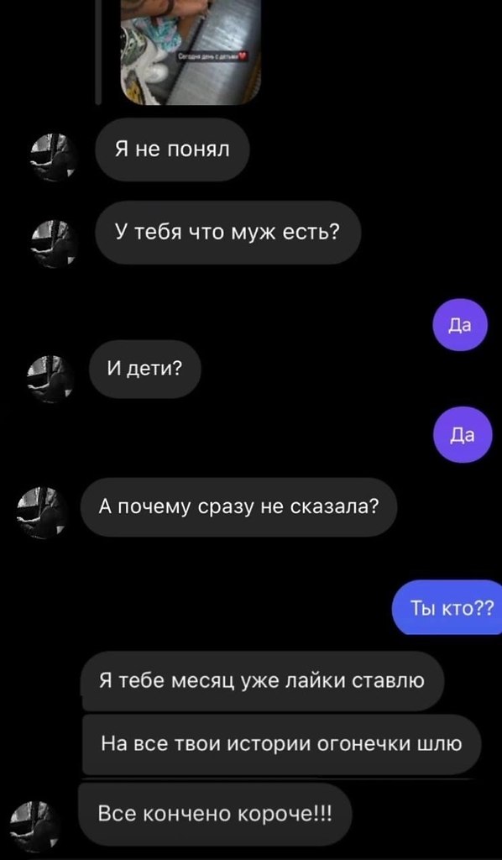The width and height of the screenshot is (502, 860).
Task: Tap the blue "Ты кто??" message
Action: click(447, 607)
